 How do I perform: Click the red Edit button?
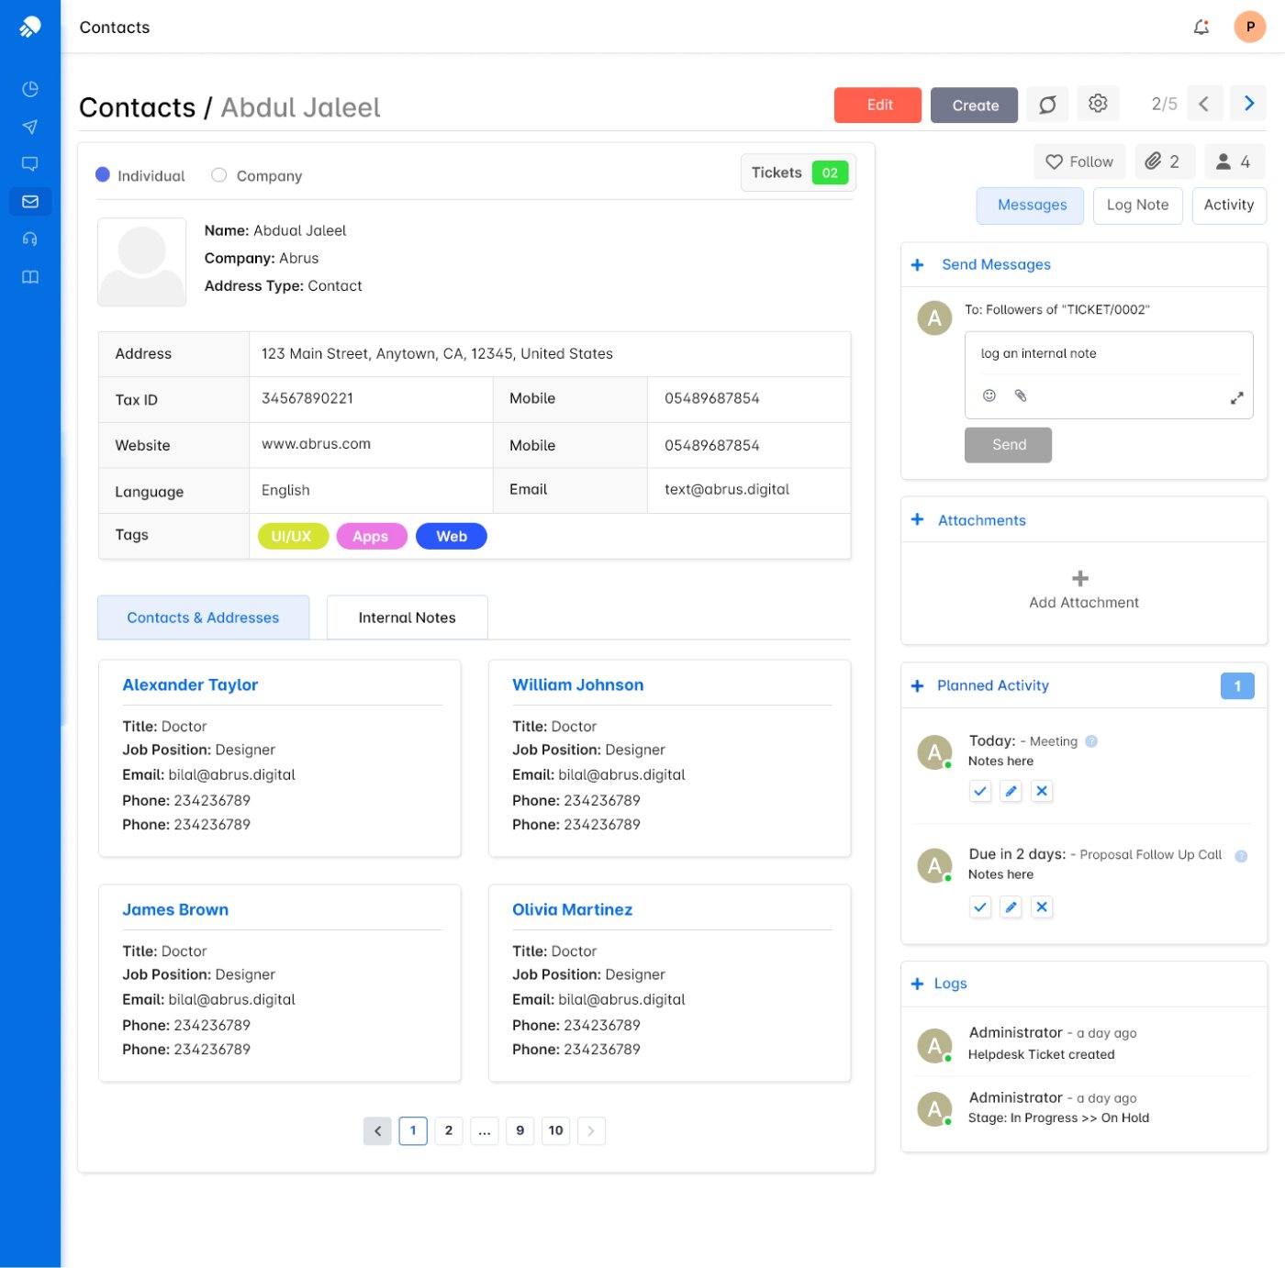coord(877,105)
